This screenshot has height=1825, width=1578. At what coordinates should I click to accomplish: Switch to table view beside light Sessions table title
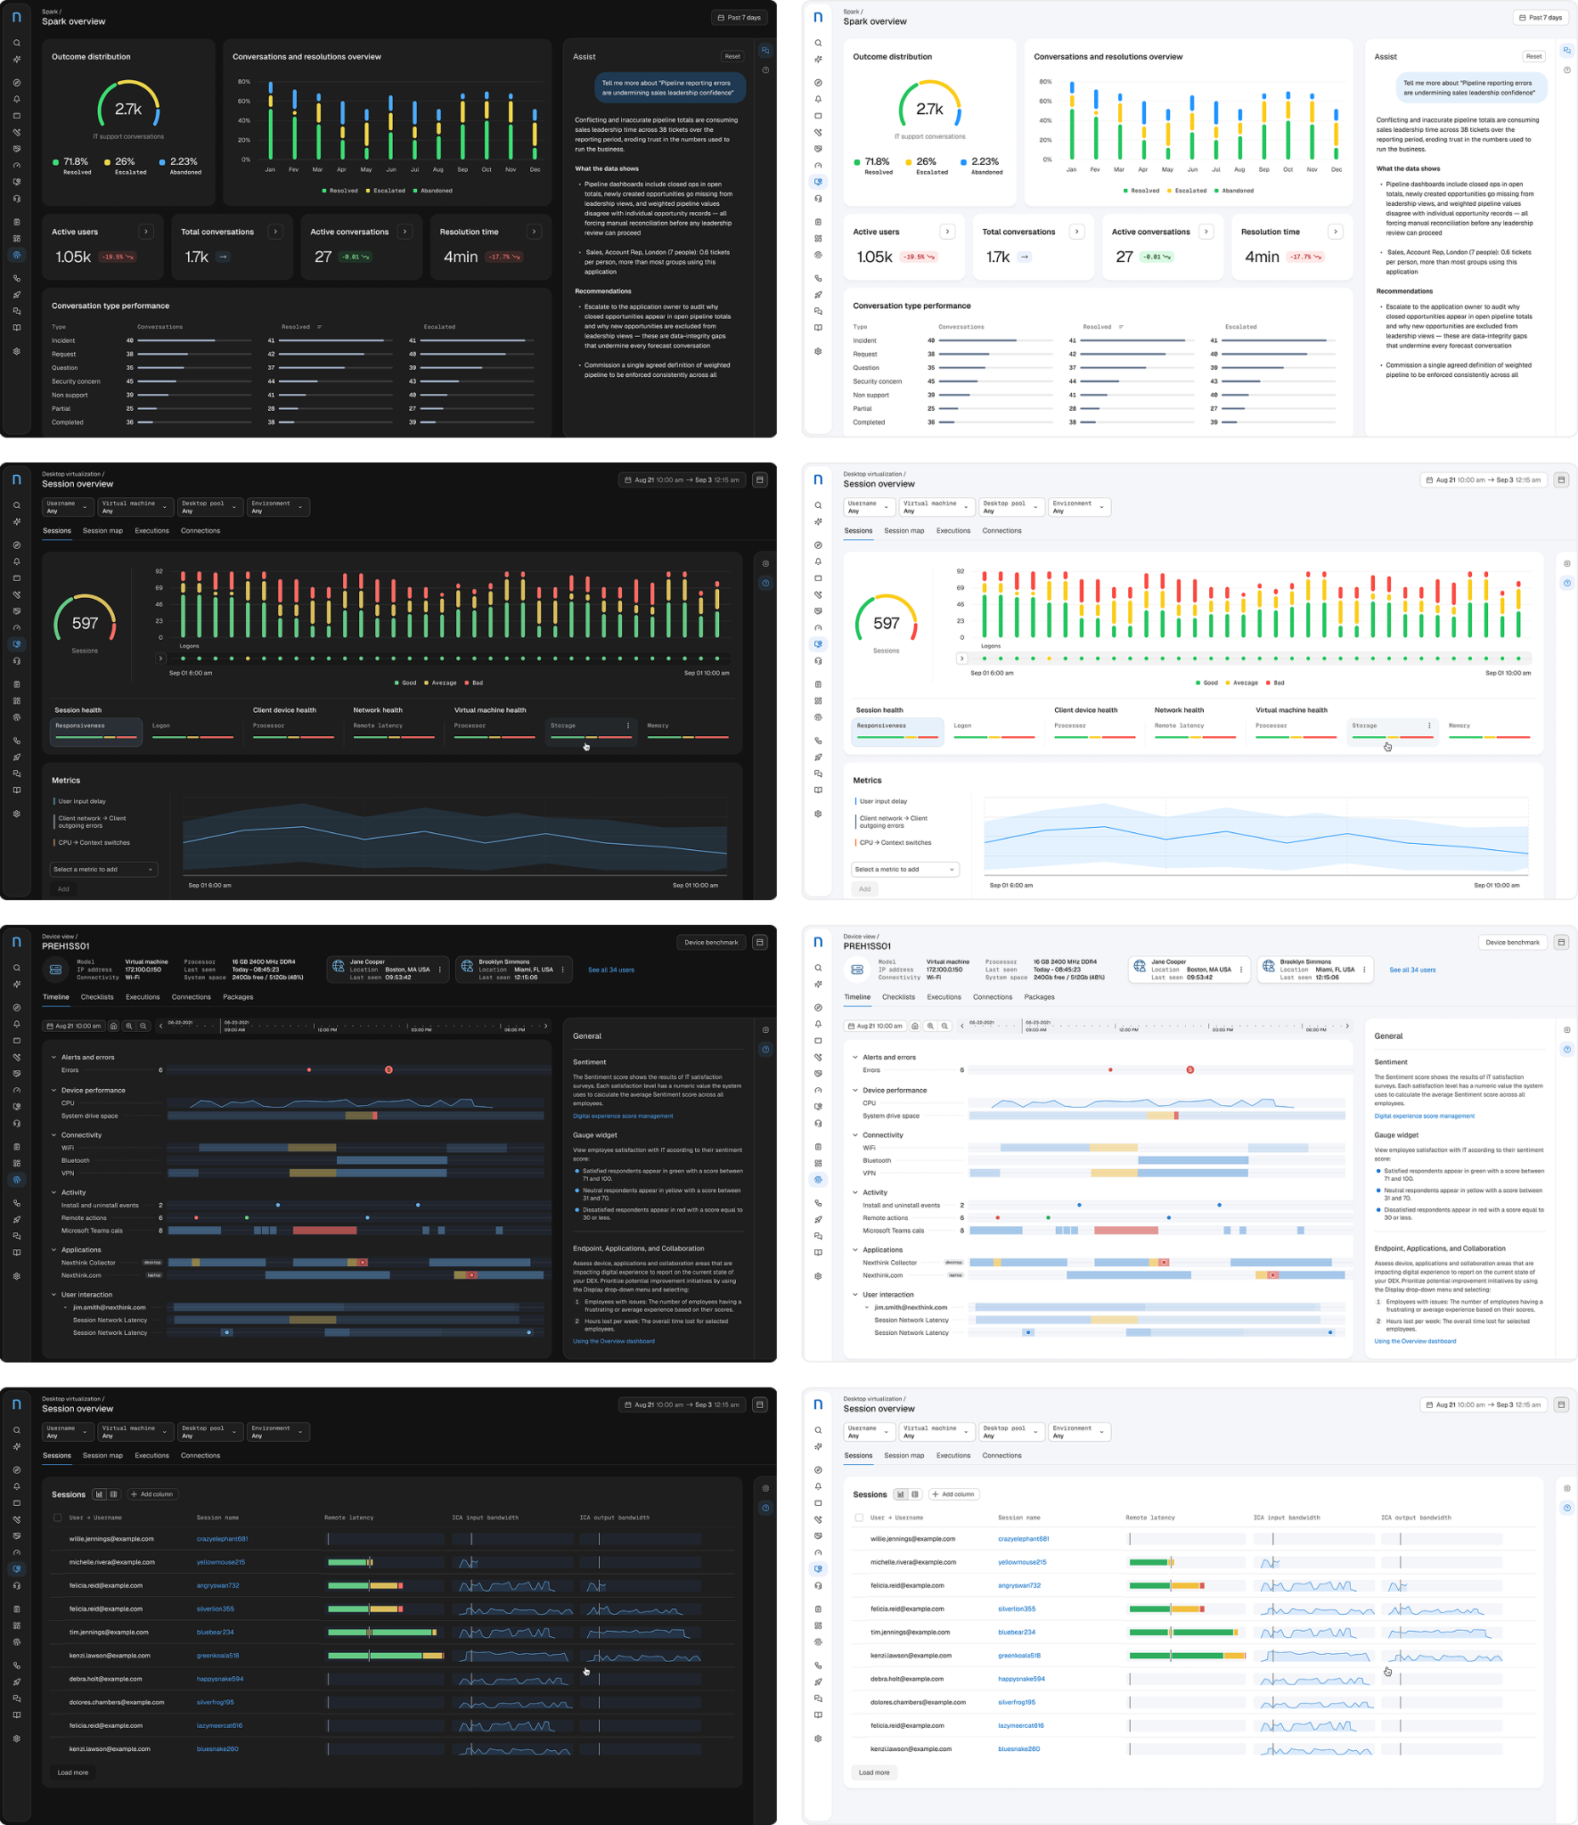(x=915, y=1494)
